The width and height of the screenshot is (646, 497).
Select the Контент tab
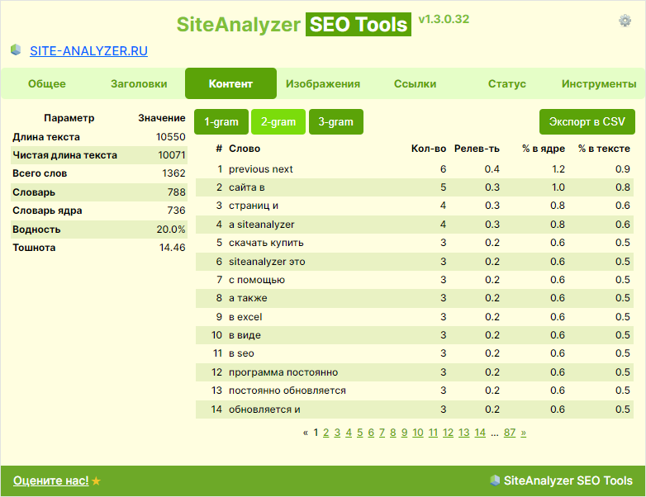click(230, 83)
